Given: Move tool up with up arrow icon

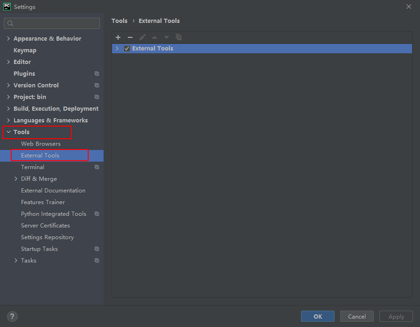Looking at the screenshot, I should point(154,37).
